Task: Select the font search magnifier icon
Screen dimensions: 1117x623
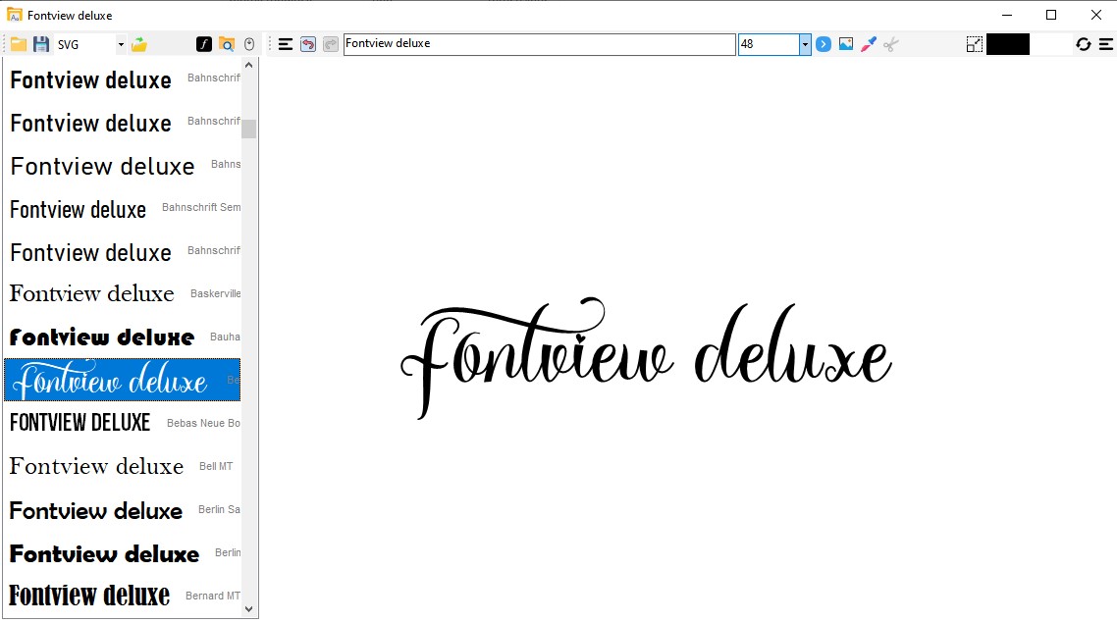Action: point(226,43)
